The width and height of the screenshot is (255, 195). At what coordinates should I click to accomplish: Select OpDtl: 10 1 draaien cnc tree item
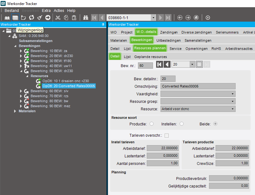68,81
